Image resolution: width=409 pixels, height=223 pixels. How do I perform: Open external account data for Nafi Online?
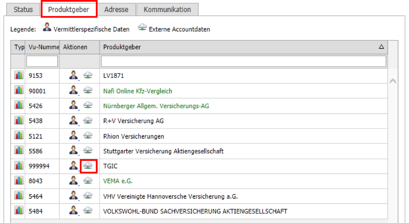coord(88,91)
